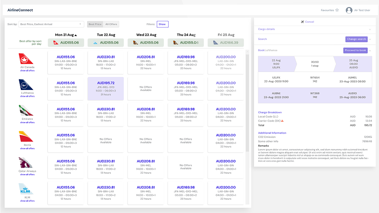Click the Total 195.72 amount
Viewport: 379px width, 213px height.
(368, 125)
